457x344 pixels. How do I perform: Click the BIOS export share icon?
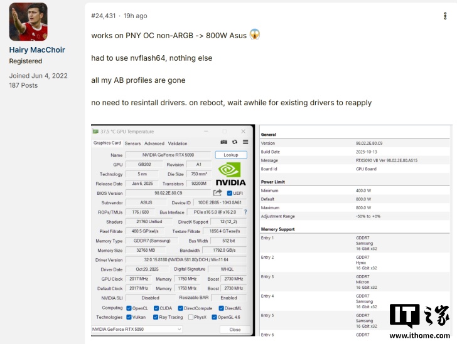tap(218, 193)
